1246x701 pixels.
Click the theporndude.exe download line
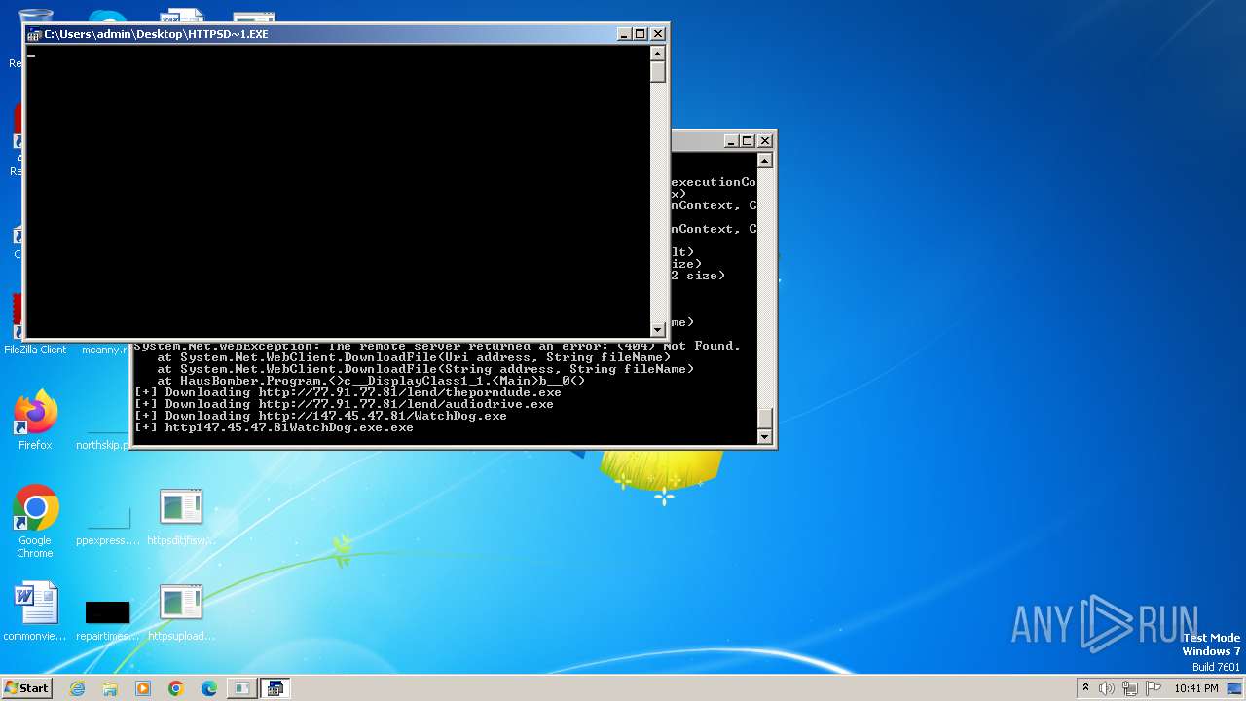pos(348,392)
